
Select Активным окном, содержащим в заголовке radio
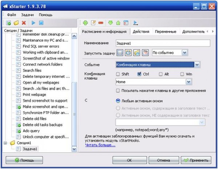[x=118, y=108]
